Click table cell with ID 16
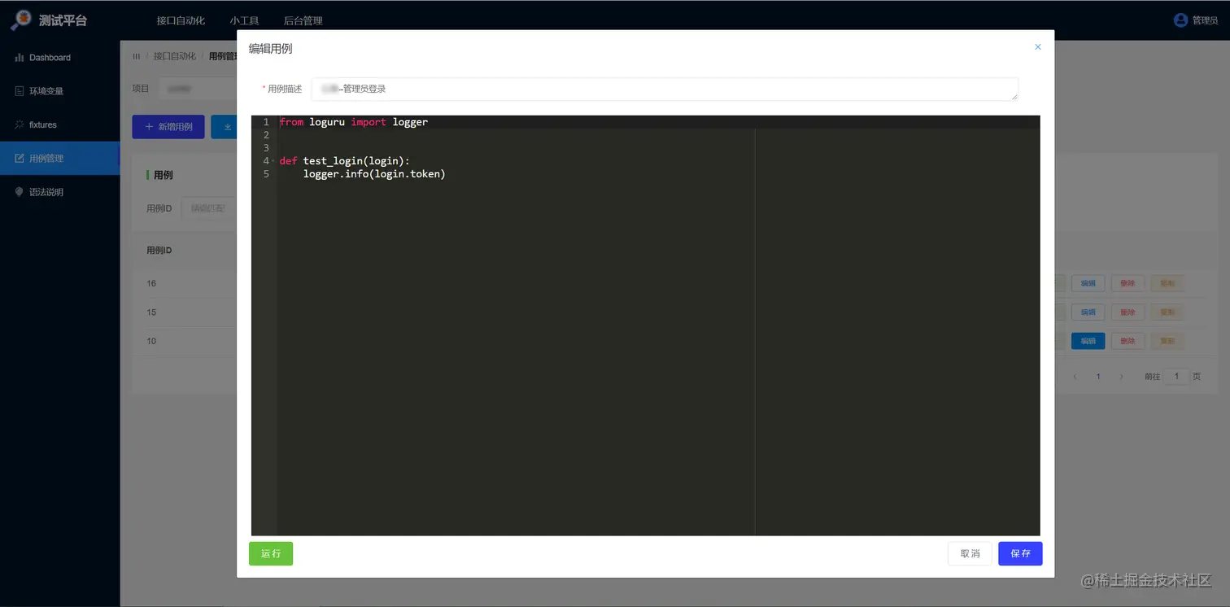Viewport: 1230px width, 607px height. [x=151, y=283]
